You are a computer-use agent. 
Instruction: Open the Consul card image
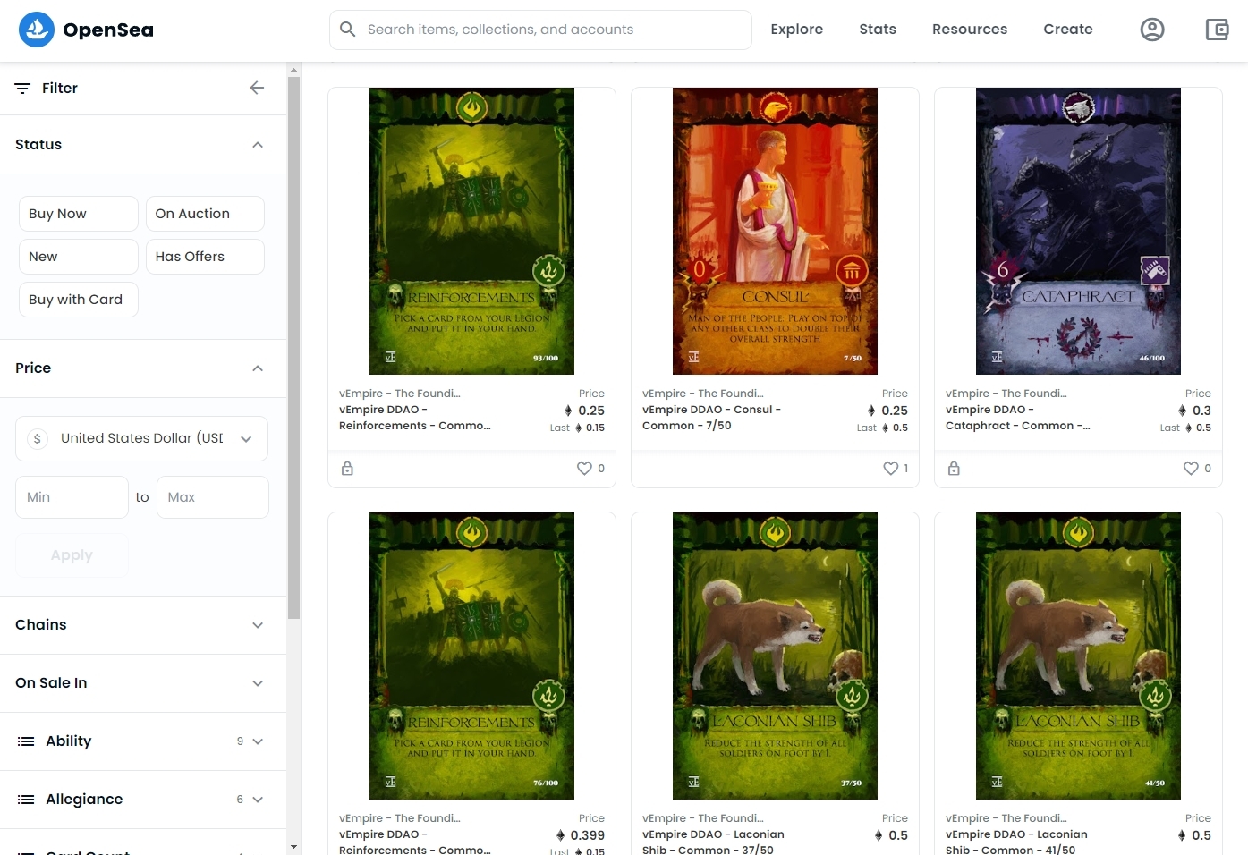[775, 231]
